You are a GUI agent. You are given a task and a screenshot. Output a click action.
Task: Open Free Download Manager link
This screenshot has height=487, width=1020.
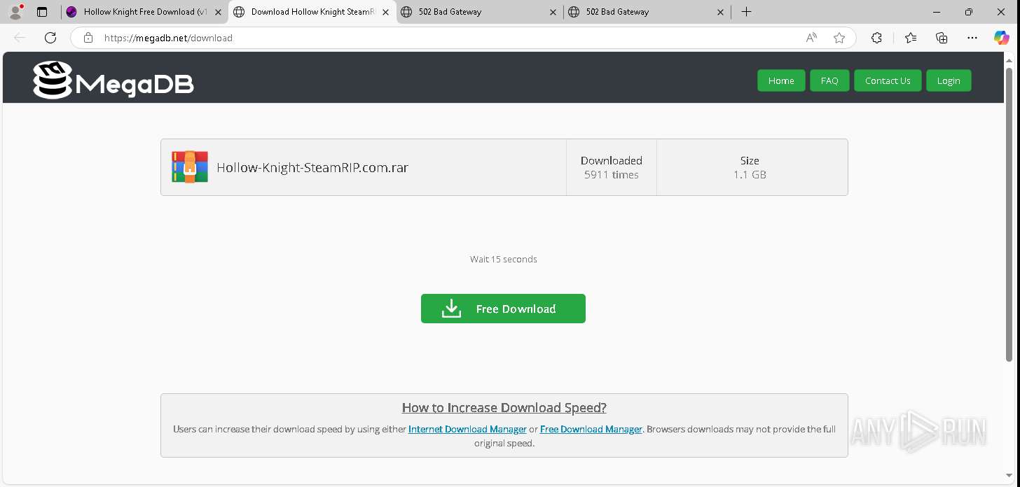coord(591,429)
